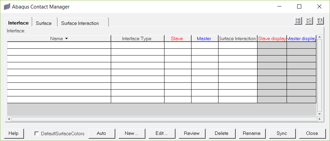Select the first empty Name cell in table
Viewport: 330px width, 141px height.
click(59, 45)
